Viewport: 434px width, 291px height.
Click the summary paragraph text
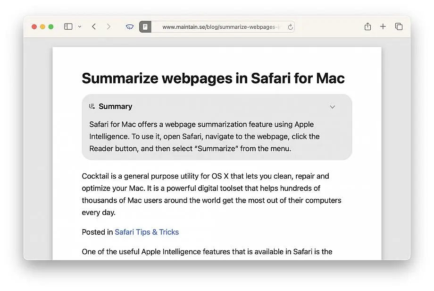pyautogui.click(x=204, y=137)
